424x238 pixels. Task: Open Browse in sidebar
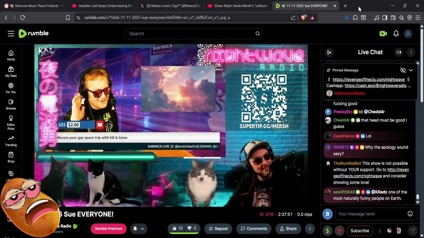point(11,104)
